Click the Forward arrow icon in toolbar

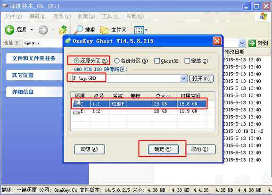point(43,30)
